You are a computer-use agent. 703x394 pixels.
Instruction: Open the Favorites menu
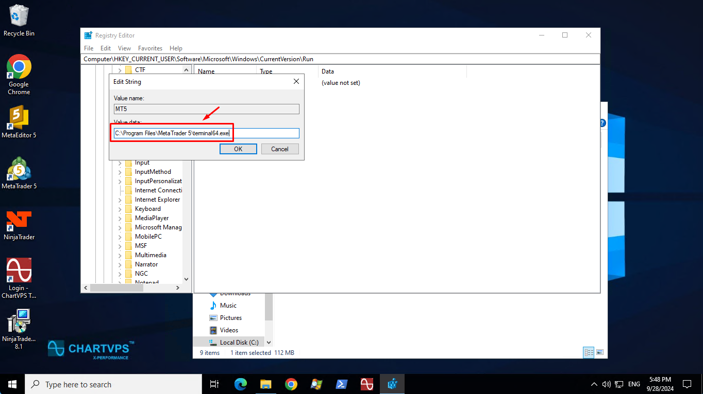tap(150, 48)
